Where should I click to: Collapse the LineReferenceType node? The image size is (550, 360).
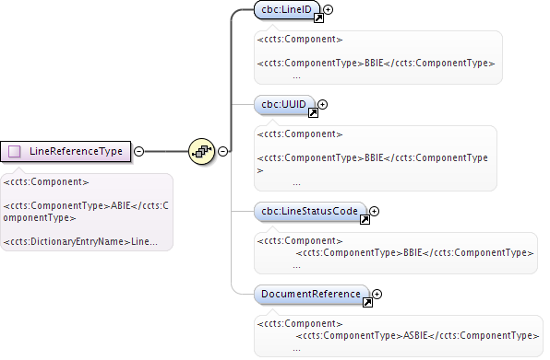click(139, 152)
